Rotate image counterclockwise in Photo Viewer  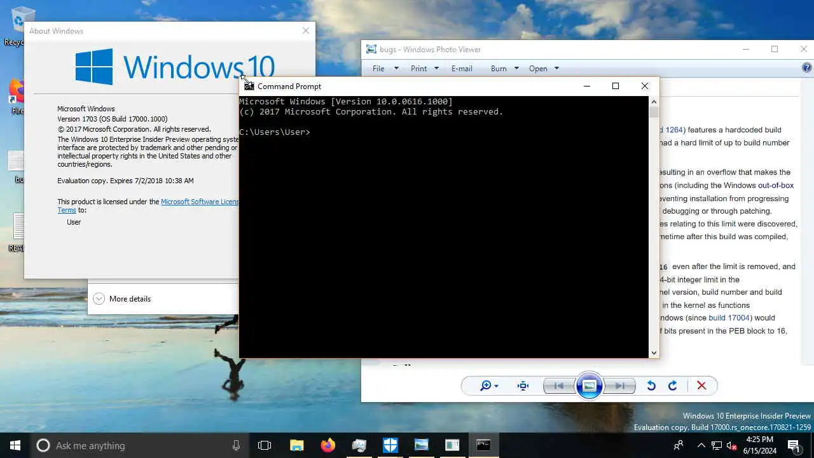click(651, 385)
